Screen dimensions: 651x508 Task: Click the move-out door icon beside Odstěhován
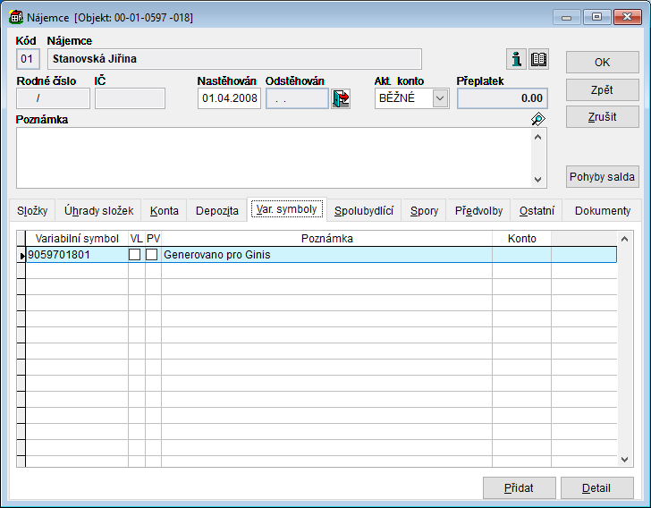[341, 98]
